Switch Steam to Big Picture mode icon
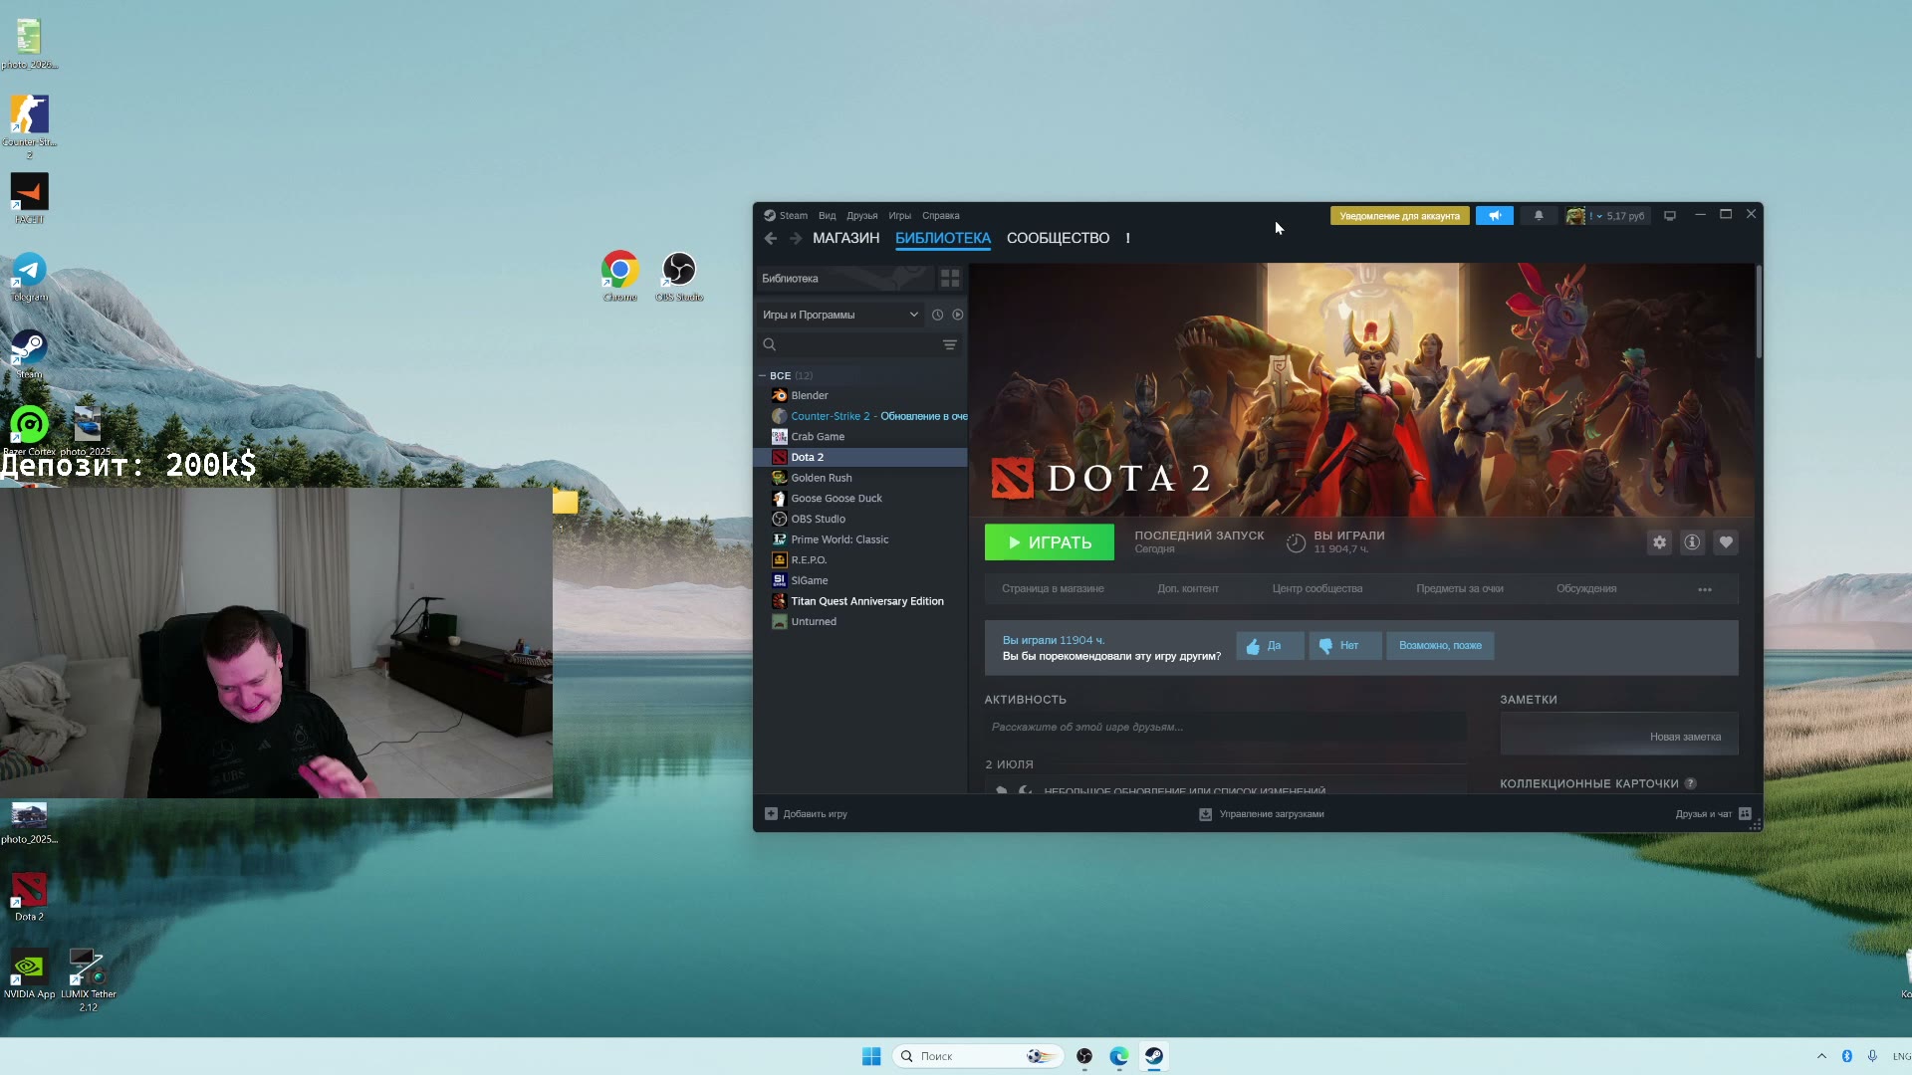The image size is (1912, 1075). (1670, 216)
